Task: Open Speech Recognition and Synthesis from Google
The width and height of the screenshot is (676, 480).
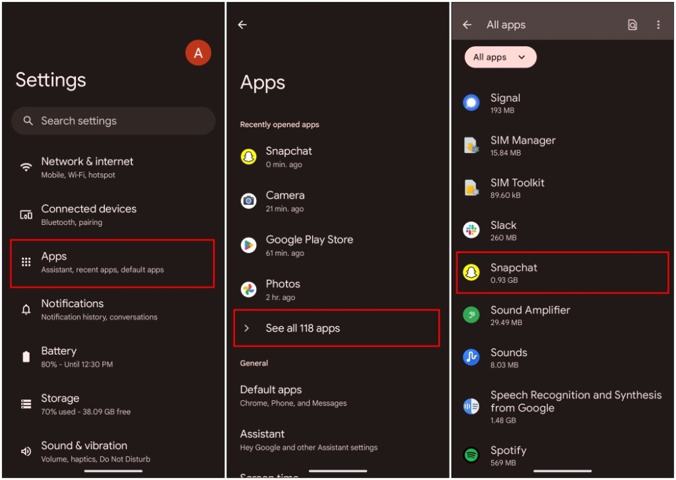Action: point(562,407)
